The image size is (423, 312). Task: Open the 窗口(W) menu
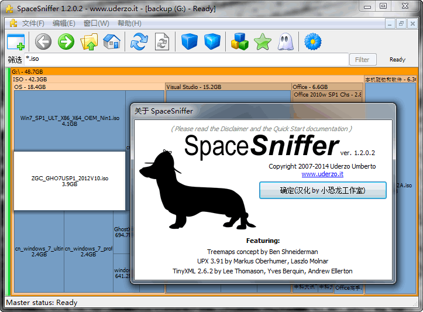click(x=97, y=23)
